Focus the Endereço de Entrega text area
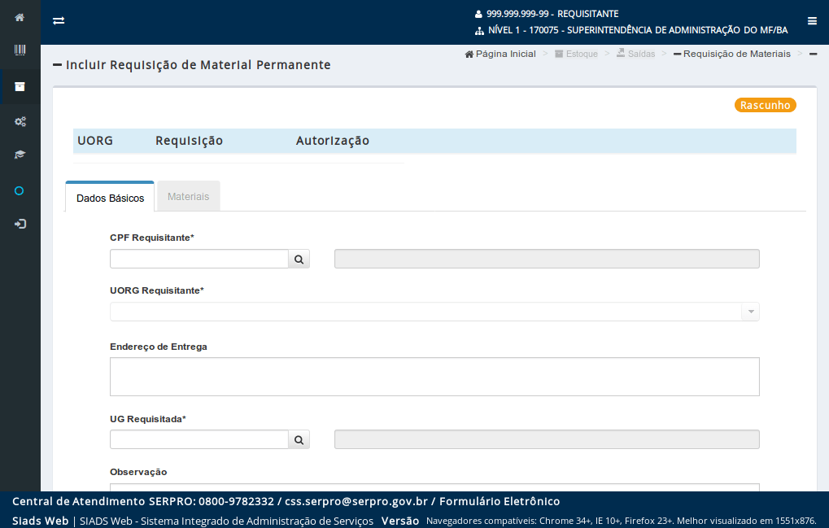 tap(434, 377)
